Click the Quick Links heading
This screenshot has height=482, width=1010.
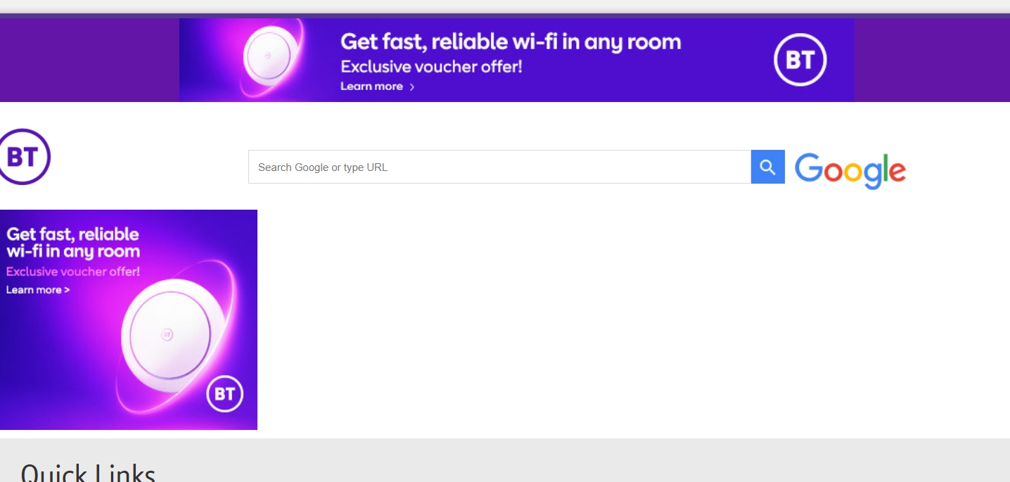88,471
